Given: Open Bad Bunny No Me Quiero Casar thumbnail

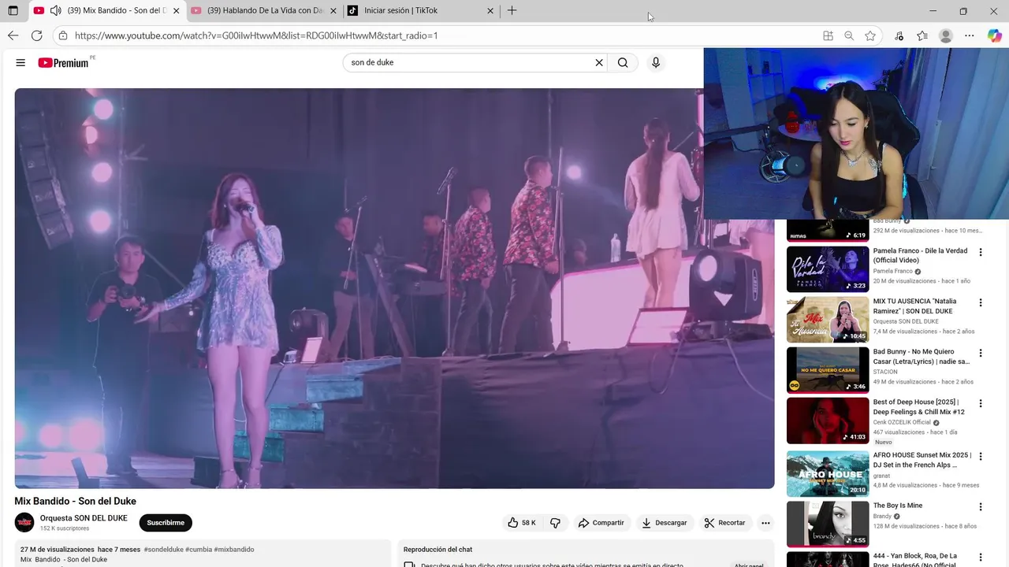Looking at the screenshot, I should pos(828,369).
